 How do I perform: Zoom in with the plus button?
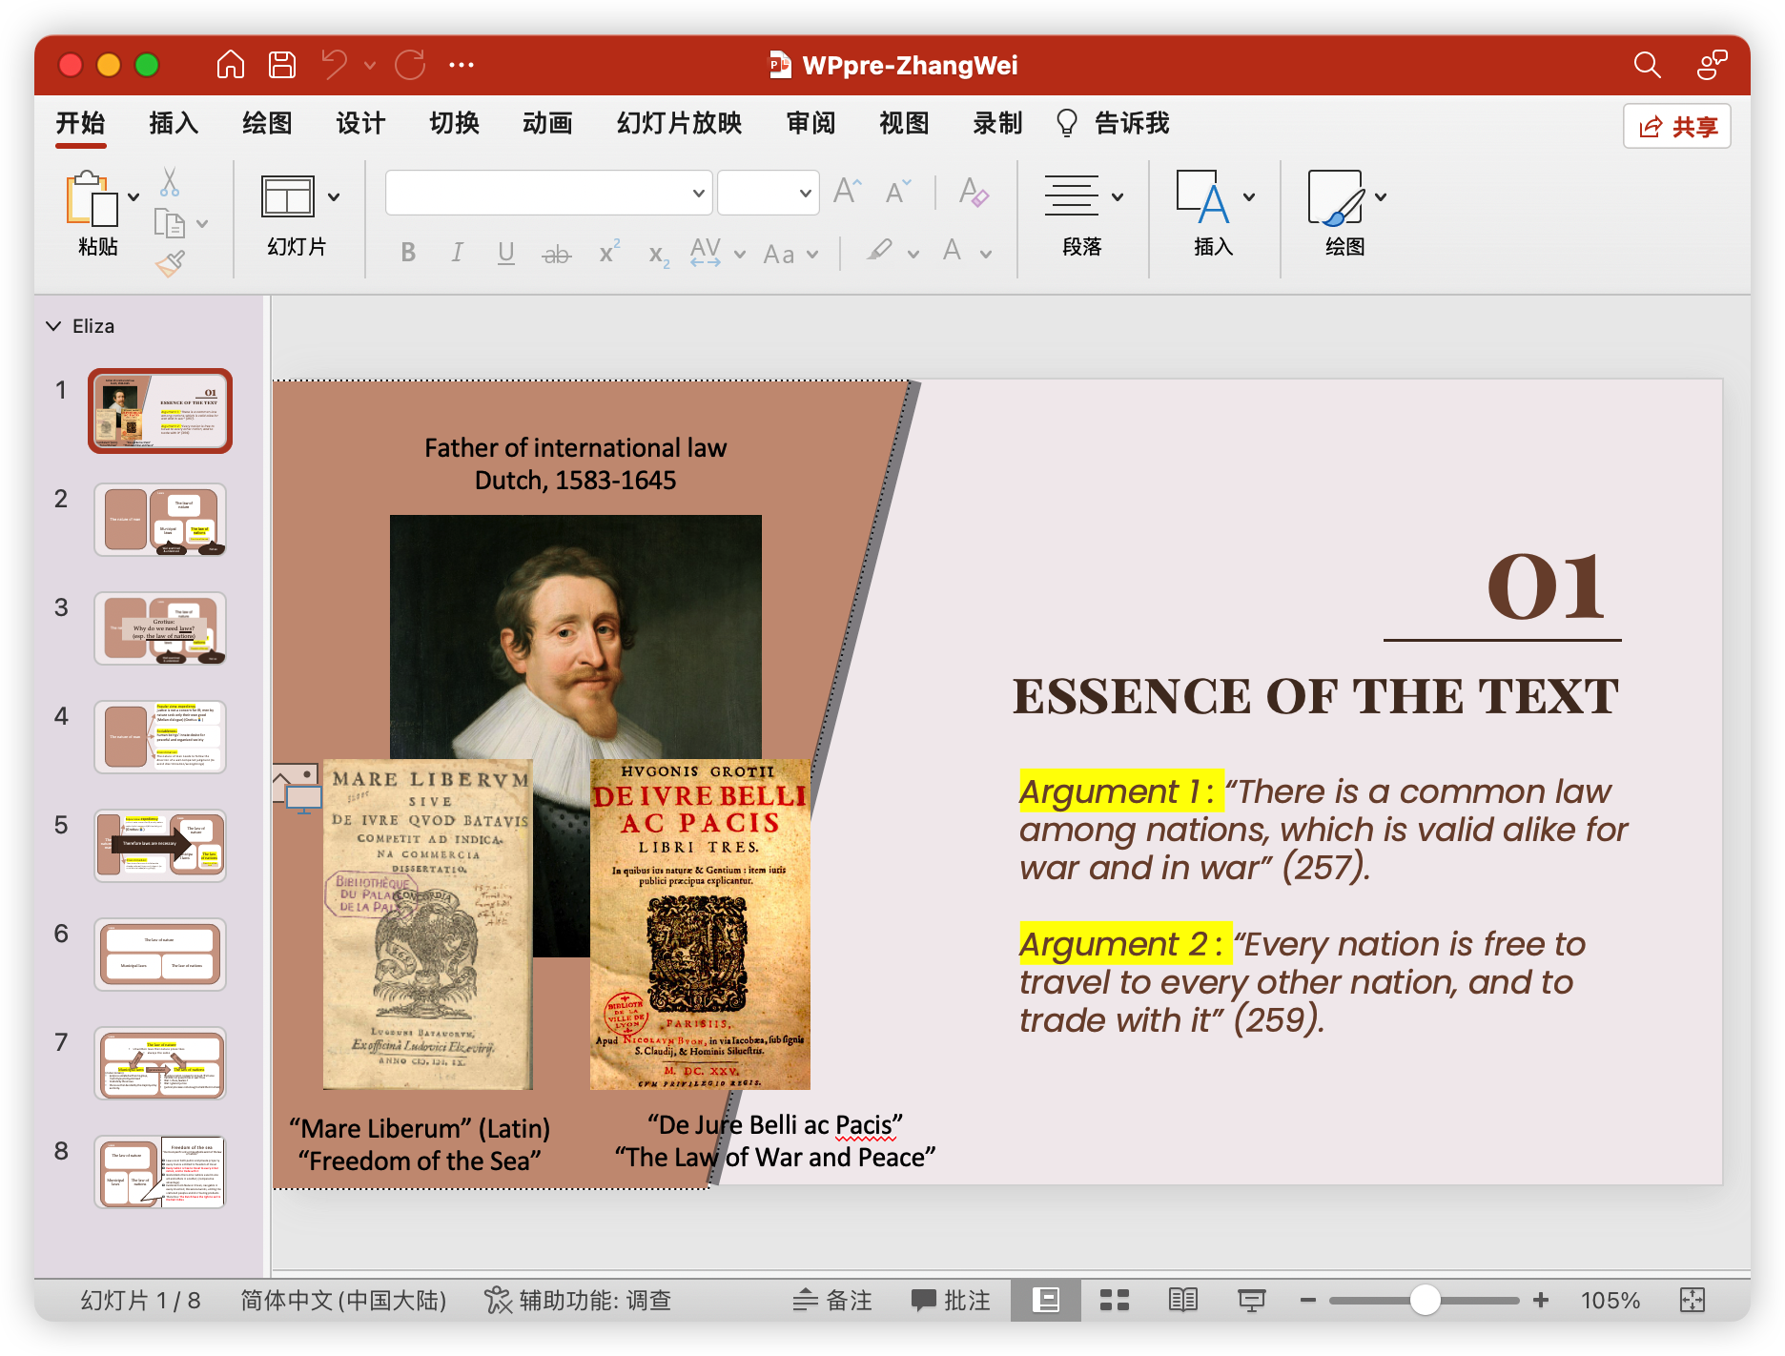[1541, 1300]
